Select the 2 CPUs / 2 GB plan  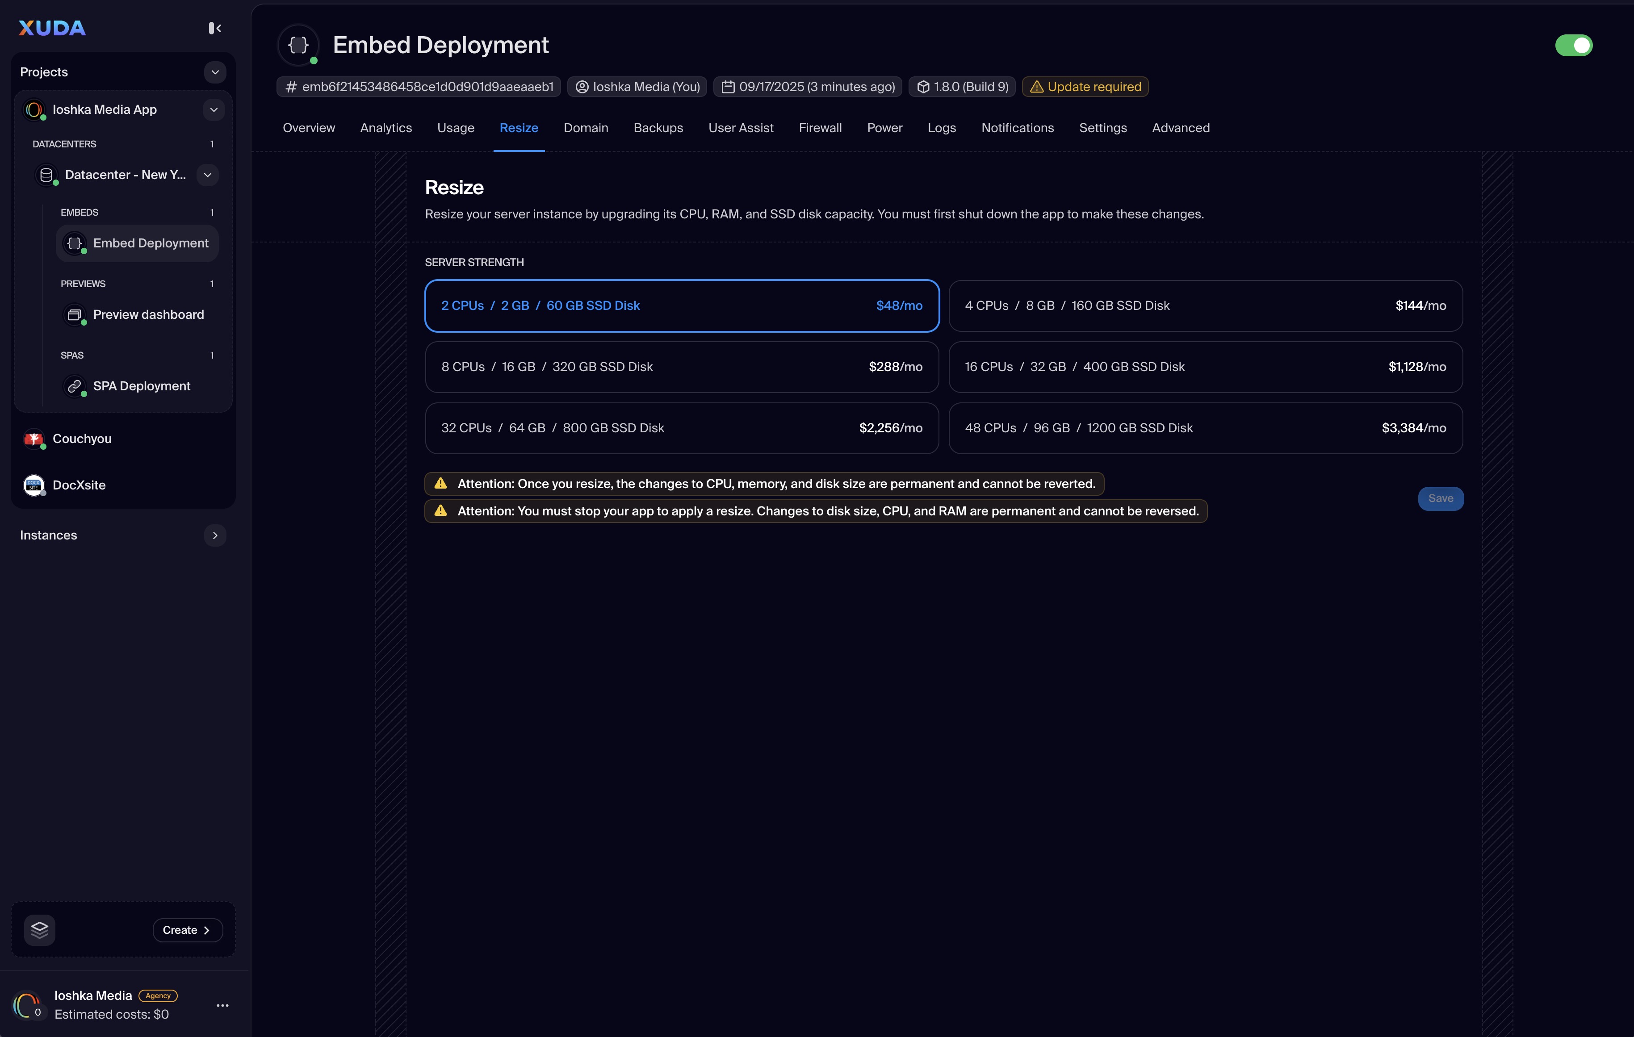682,306
